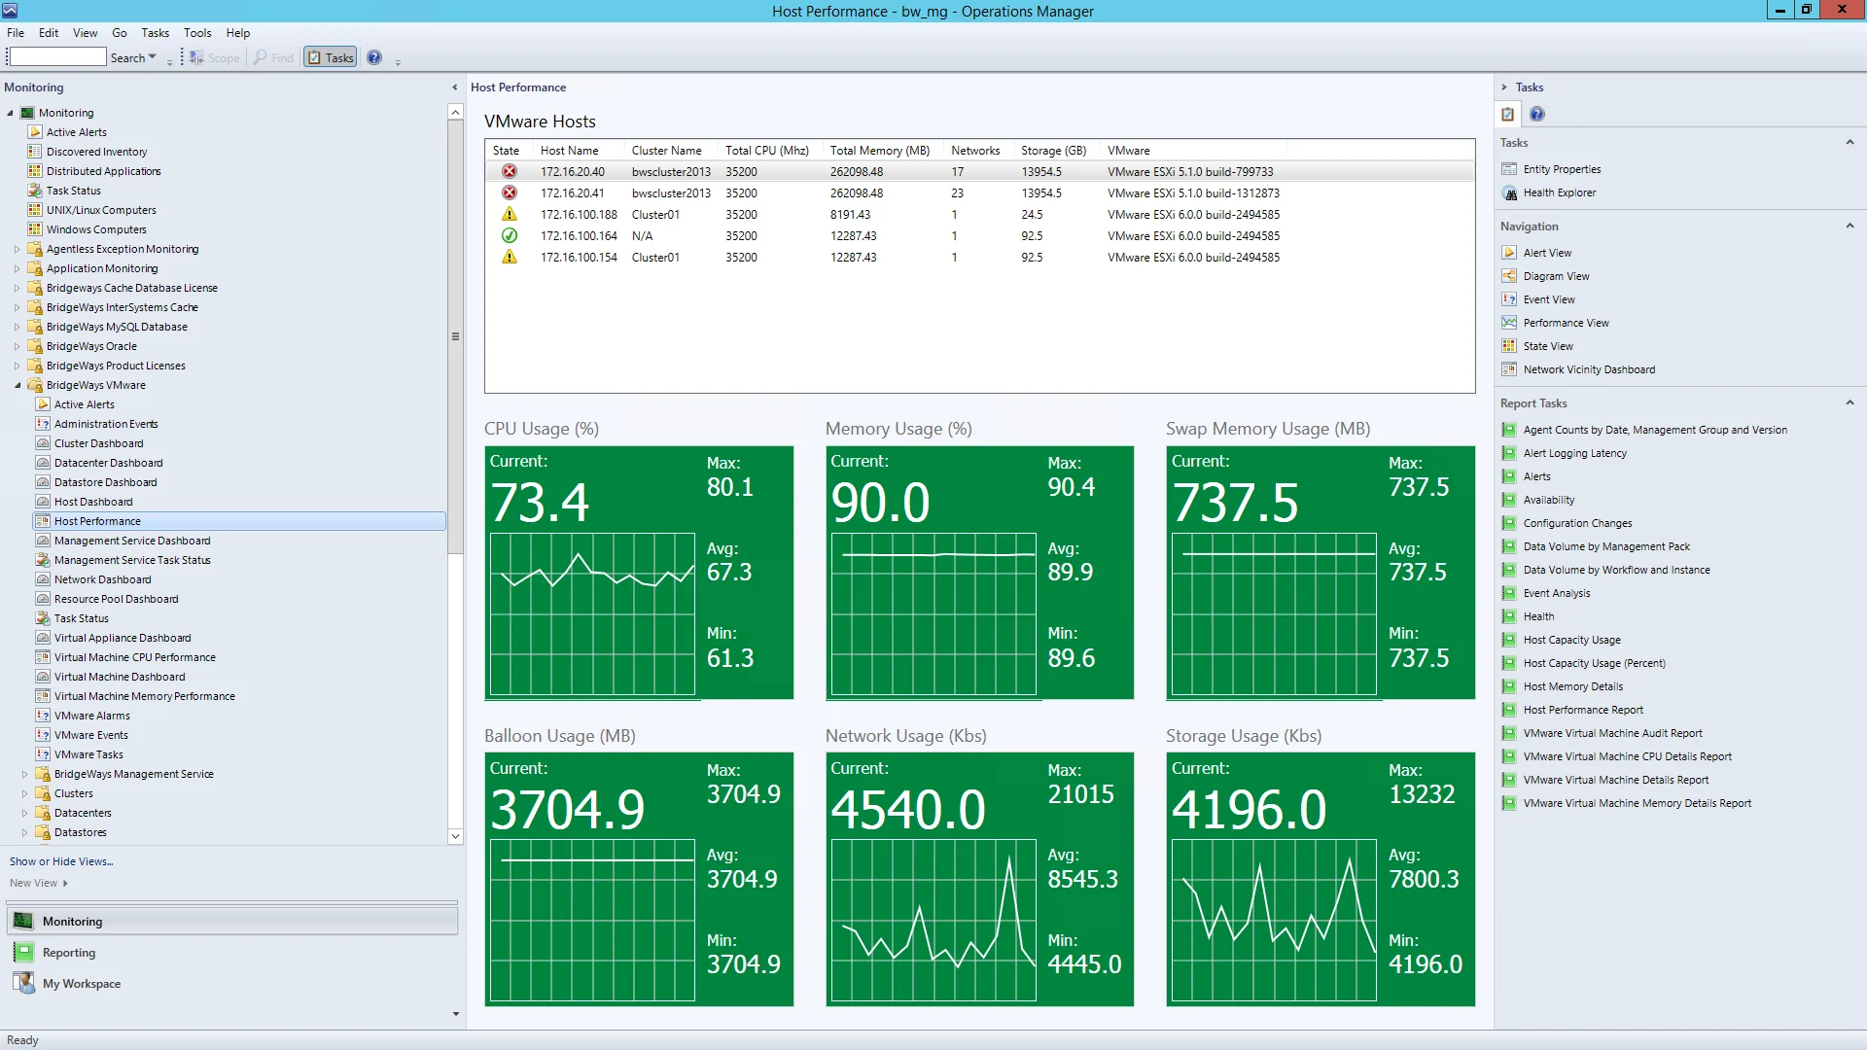Open Management Service Task Status view
This screenshot has height=1050, width=1867.
pyautogui.click(x=132, y=560)
